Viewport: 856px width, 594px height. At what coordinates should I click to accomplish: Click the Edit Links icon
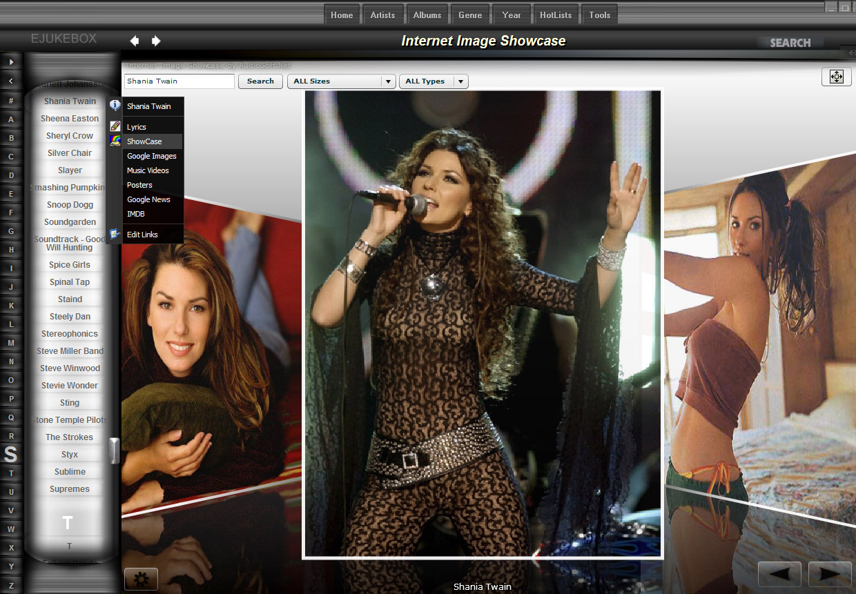[x=115, y=235]
